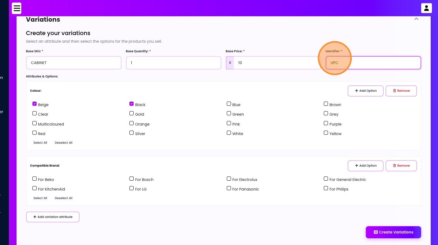
Task: Uncheck the Beige colour checkbox
Action: tap(34, 104)
